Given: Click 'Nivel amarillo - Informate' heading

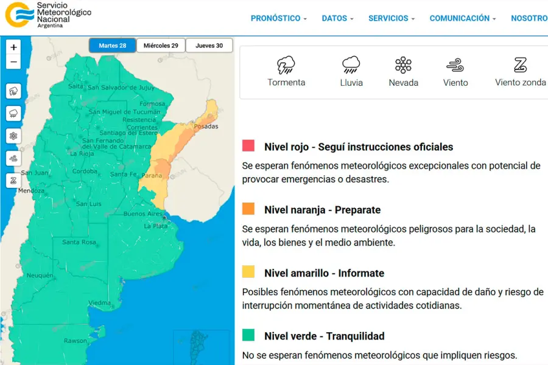Looking at the screenshot, I should tap(324, 273).
